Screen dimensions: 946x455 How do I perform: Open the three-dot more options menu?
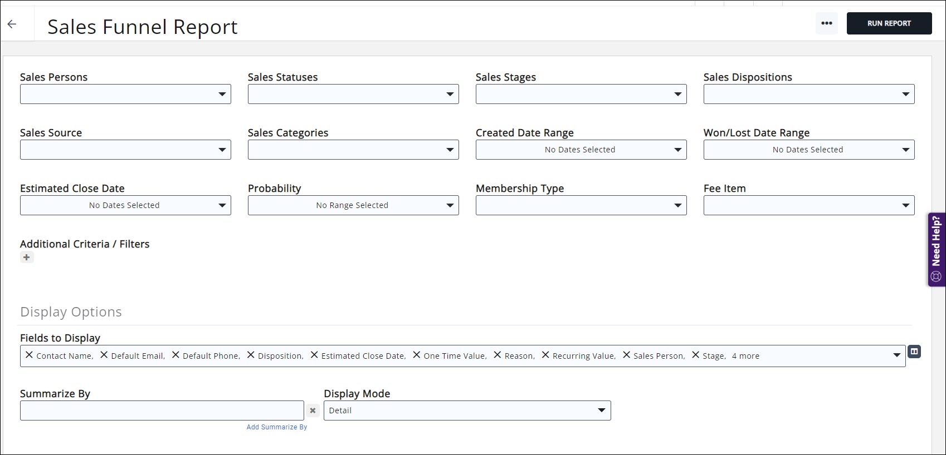point(826,23)
